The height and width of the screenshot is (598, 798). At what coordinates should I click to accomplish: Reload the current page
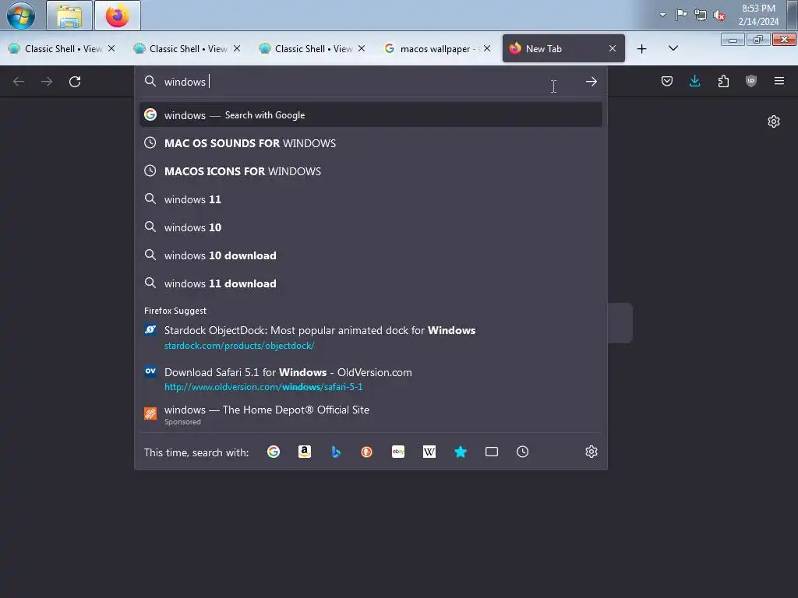click(x=75, y=81)
